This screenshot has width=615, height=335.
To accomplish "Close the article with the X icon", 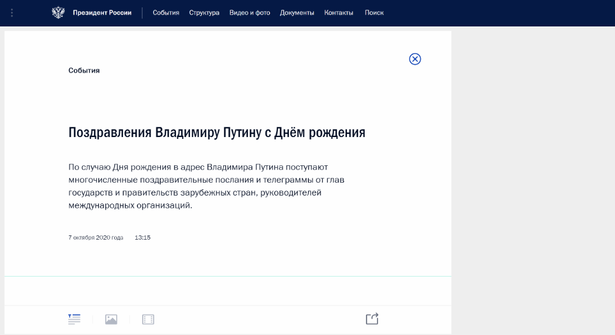I will tap(415, 59).
